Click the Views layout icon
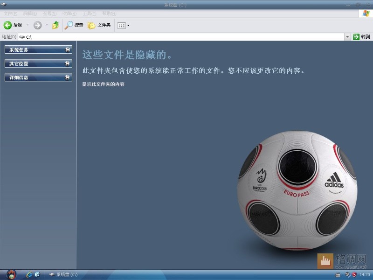The width and height of the screenshot is (373, 280). (x=121, y=25)
